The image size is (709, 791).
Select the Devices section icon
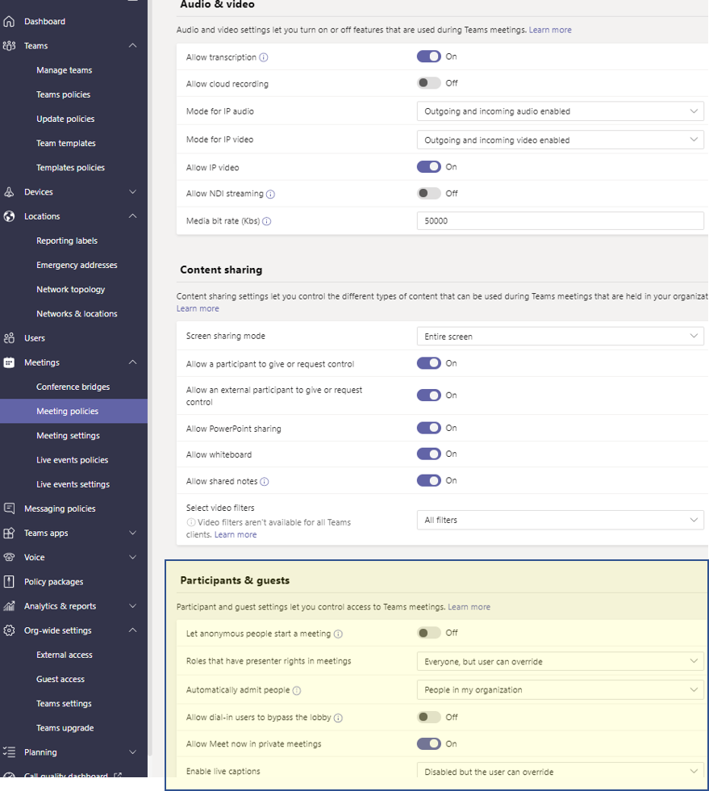[13, 192]
